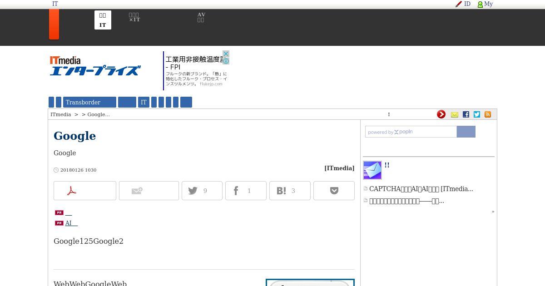Click the yellow mail icon in breadcrumb bar

point(455,114)
